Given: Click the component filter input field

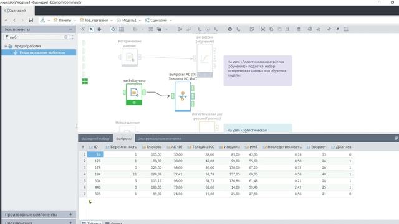Looking at the screenshot, I should [36, 37].
